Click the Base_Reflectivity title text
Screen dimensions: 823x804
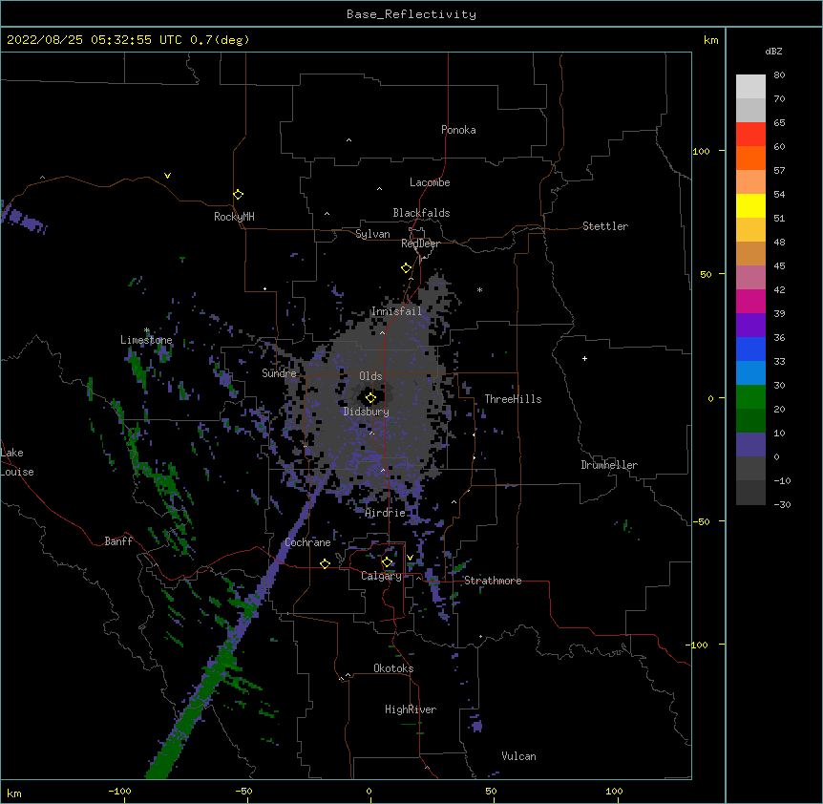click(411, 14)
